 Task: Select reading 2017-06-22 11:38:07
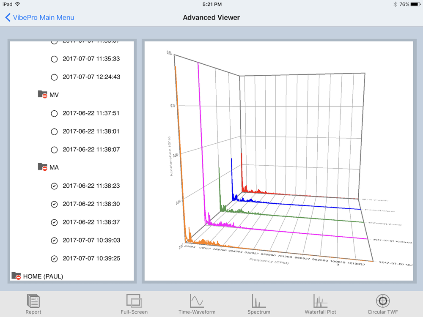point(54,150)
